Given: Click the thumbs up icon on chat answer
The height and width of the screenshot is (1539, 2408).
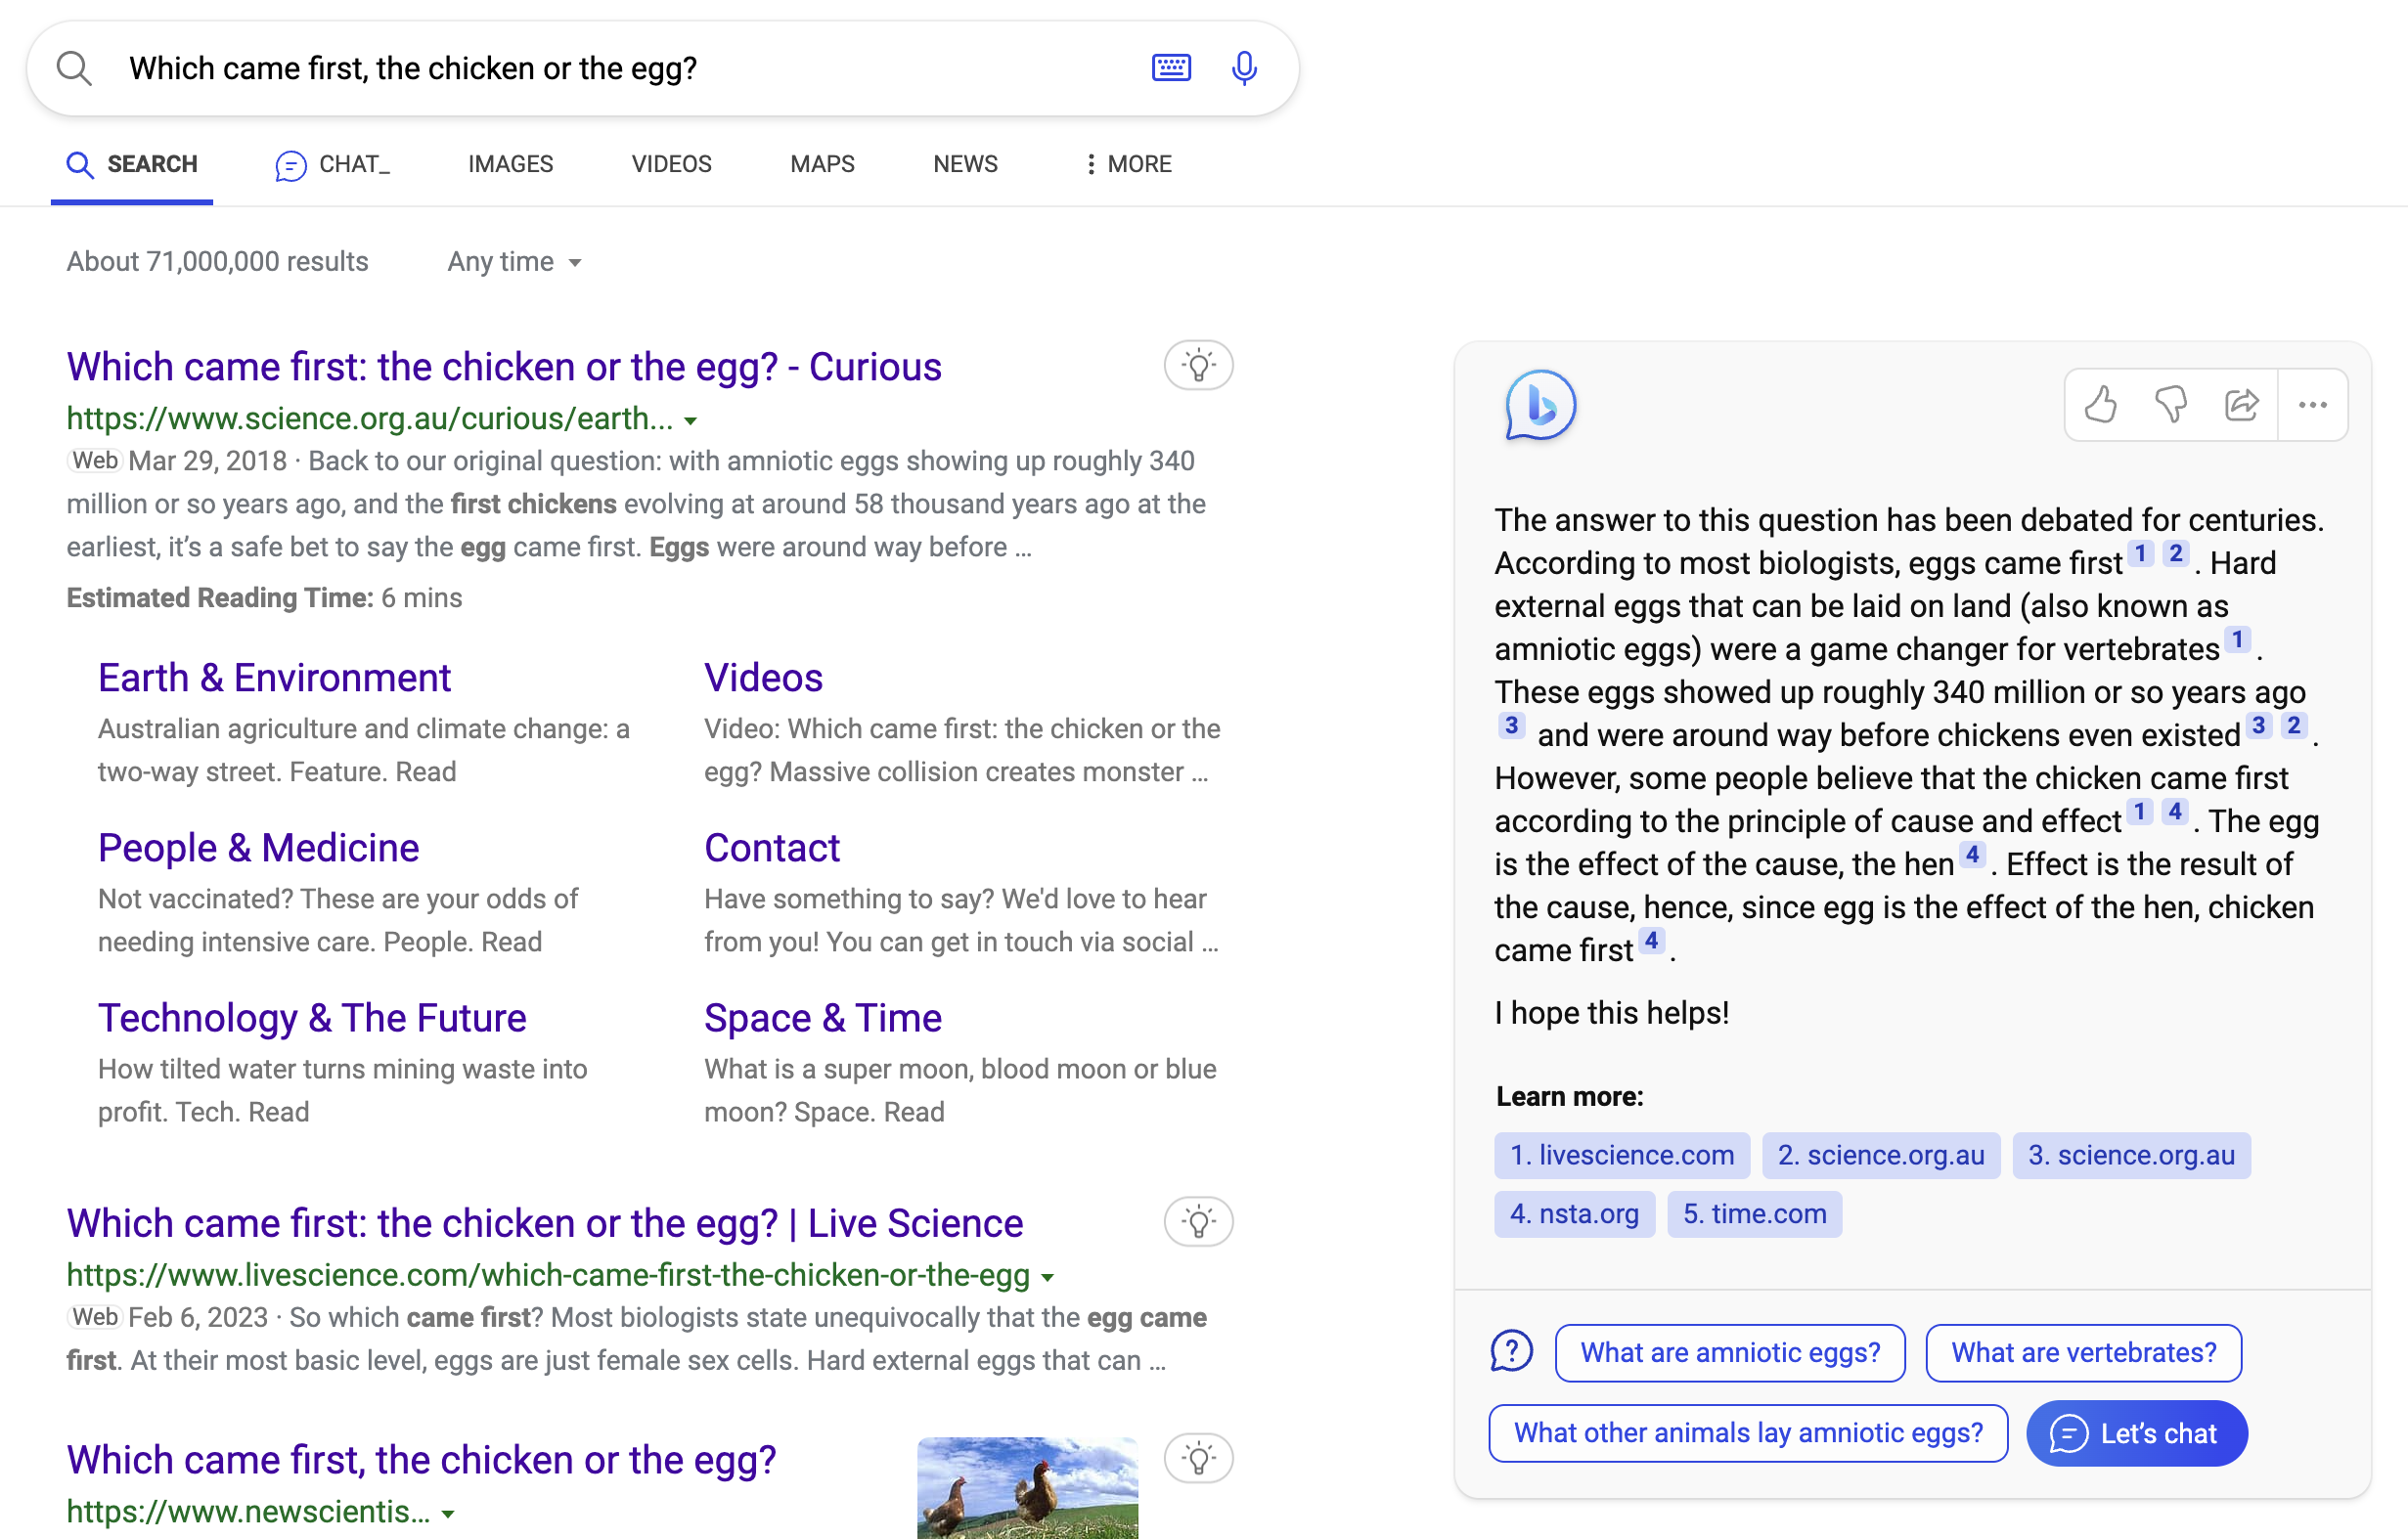Looking at the screenshot, I should click(2100, 405).
